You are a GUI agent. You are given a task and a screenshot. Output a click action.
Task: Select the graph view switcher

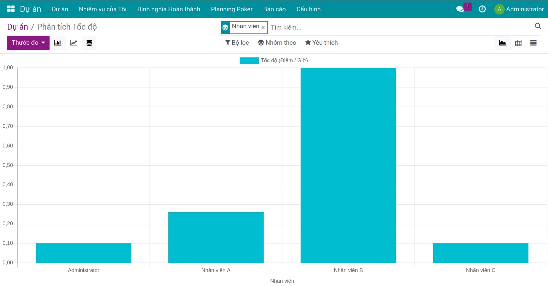(x=503, y=43)
